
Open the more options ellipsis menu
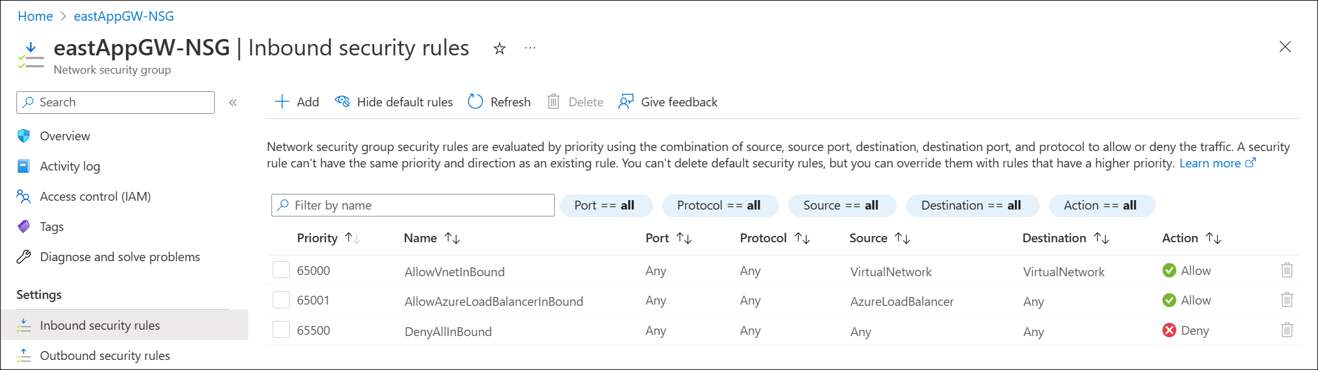tap(530, 48)
